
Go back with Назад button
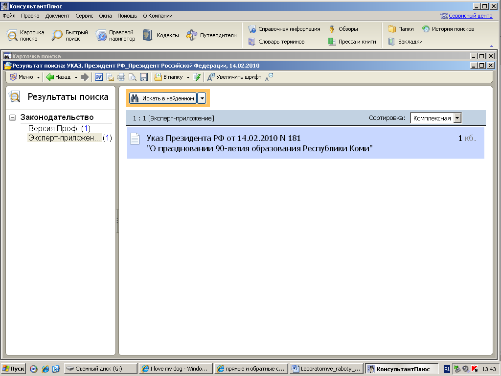59,77
